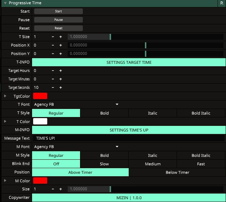Decrease T Size with minus
This screenshot has height=202, width=226.
53,37
